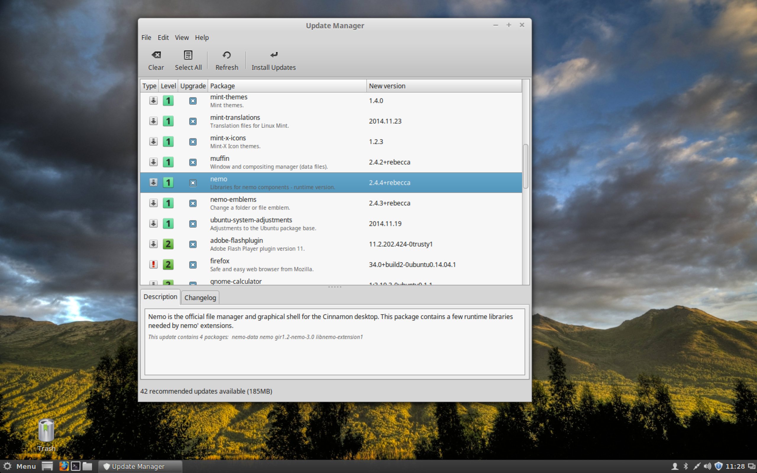Click the Package column header to sort
The image size is (757, 473).
click(x=223, y=85)
